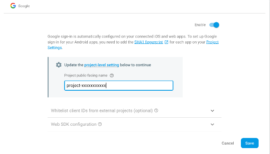
Task: Click chevron arrow on Web SDK configuration row
Action: [213, 124]
